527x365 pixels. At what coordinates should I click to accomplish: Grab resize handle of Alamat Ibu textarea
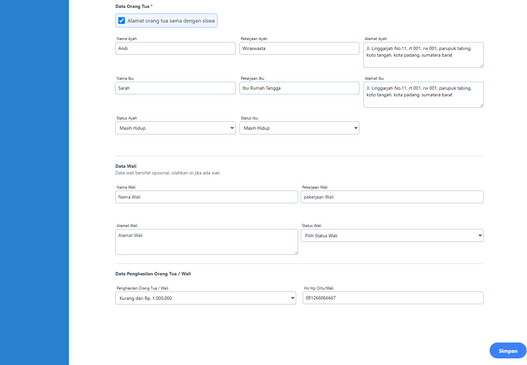[482, 106]
